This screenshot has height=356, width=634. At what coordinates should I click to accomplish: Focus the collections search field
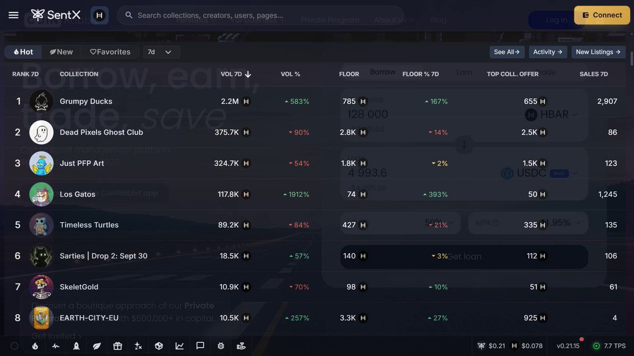[x=260, y=15]
